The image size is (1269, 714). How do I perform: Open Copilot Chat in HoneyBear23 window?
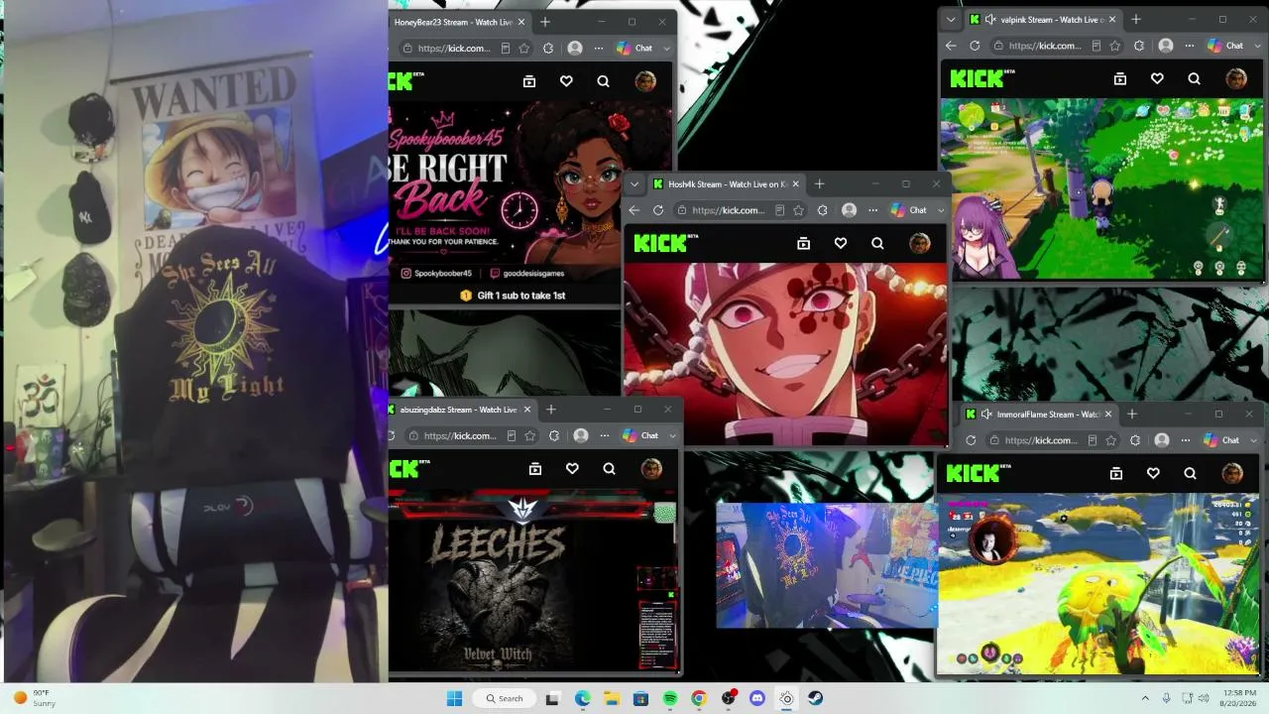[634, 48]
